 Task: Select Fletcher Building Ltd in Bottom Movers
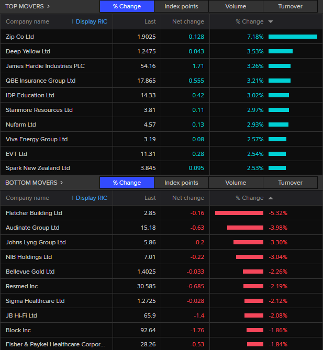(34, 213)
